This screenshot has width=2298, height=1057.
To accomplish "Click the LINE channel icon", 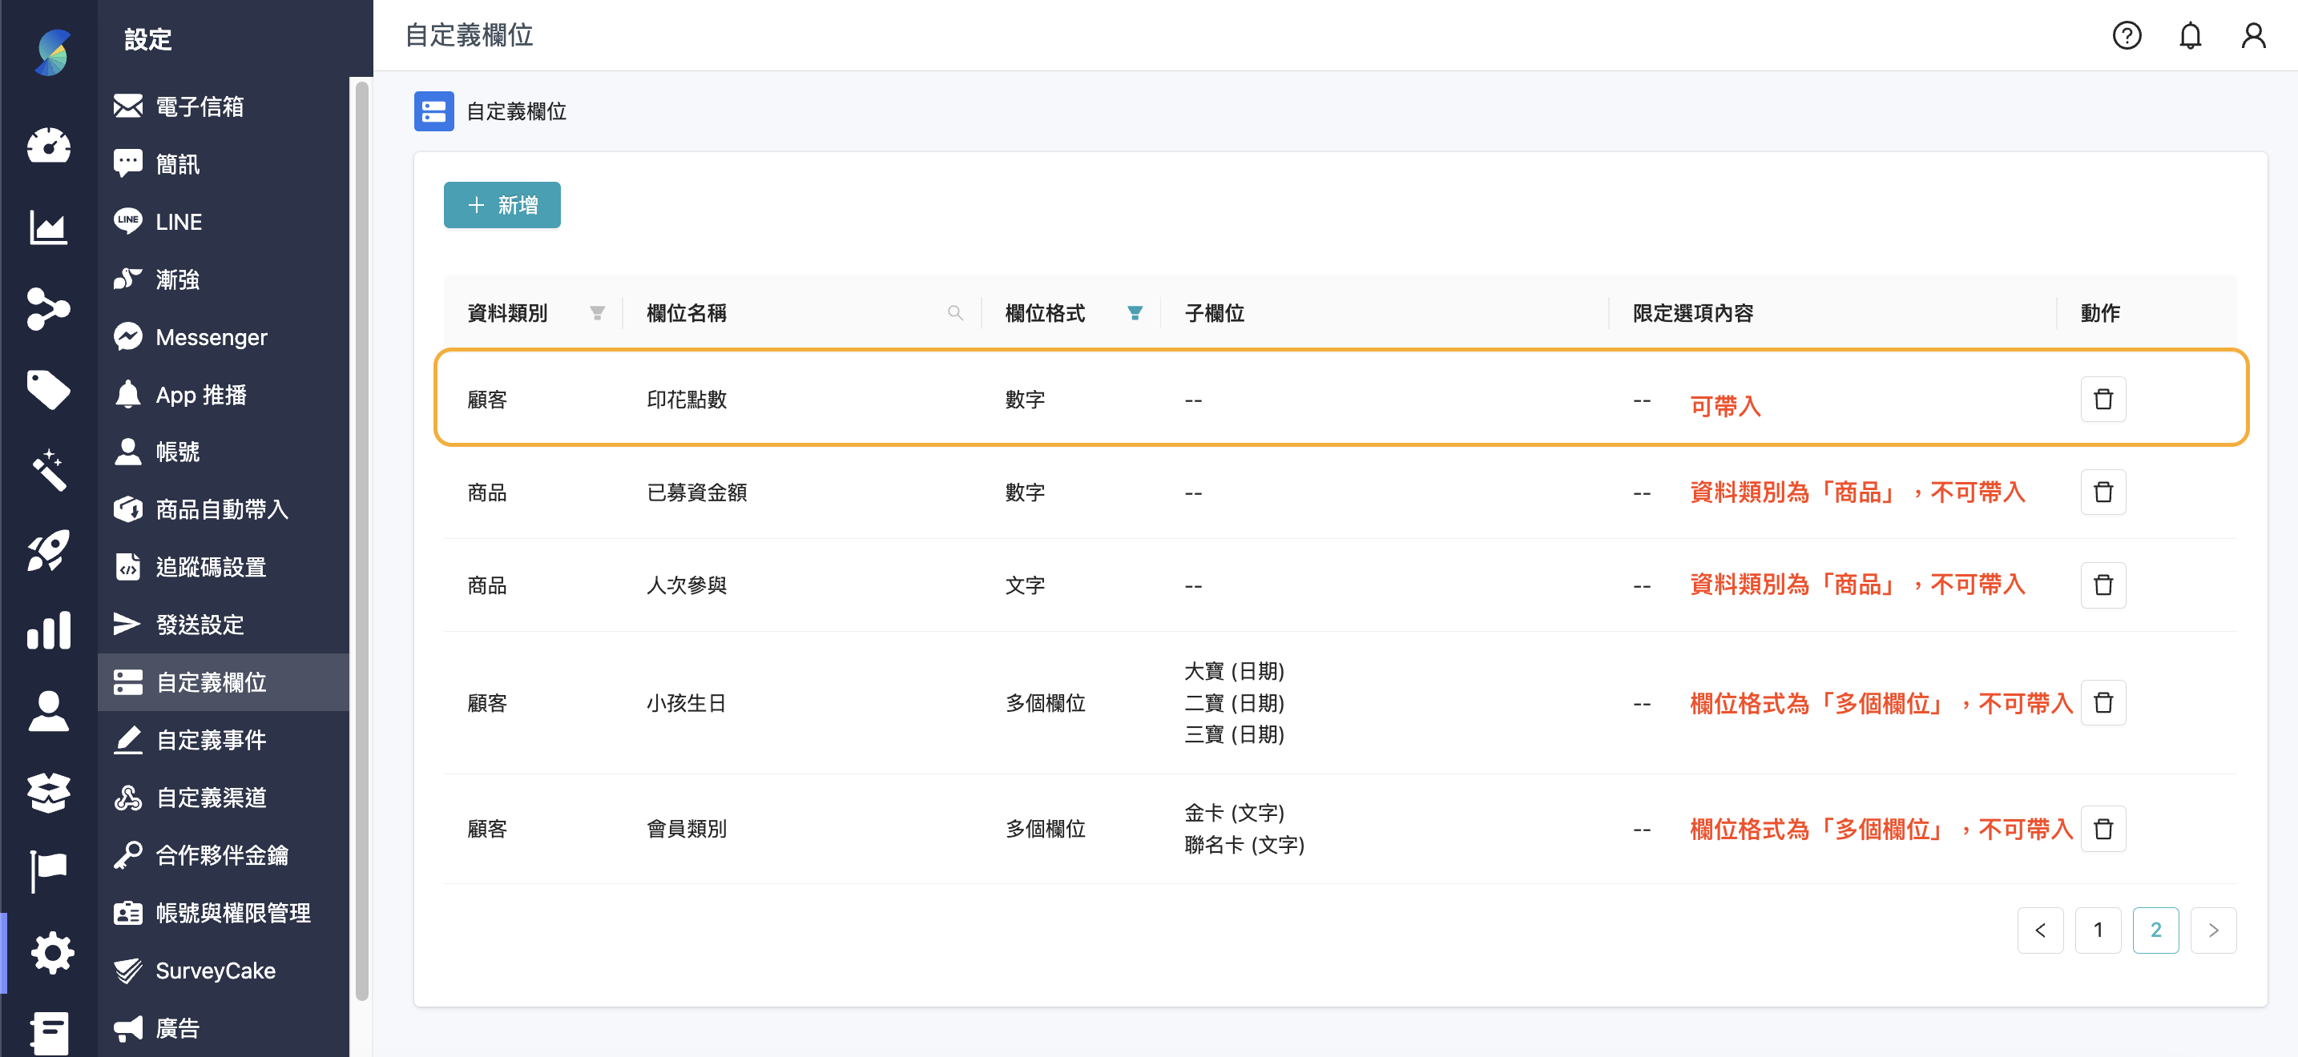I will [x=127, y=221].
